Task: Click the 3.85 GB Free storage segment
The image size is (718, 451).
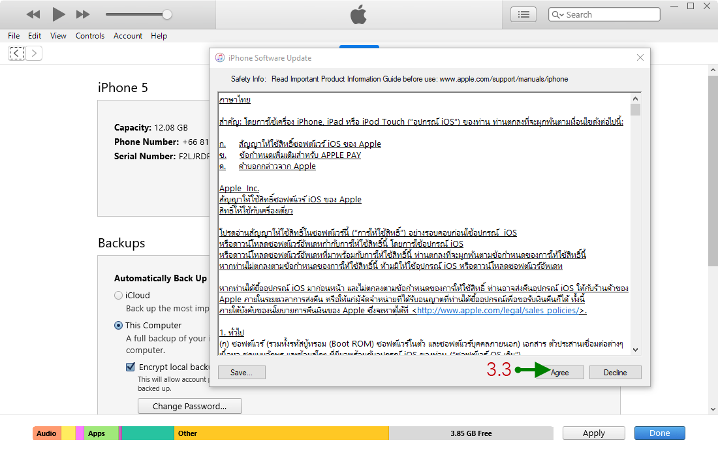Action: tap(471, 433)
